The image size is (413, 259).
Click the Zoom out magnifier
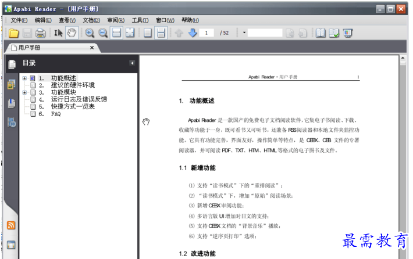click(x=103, y=33)
